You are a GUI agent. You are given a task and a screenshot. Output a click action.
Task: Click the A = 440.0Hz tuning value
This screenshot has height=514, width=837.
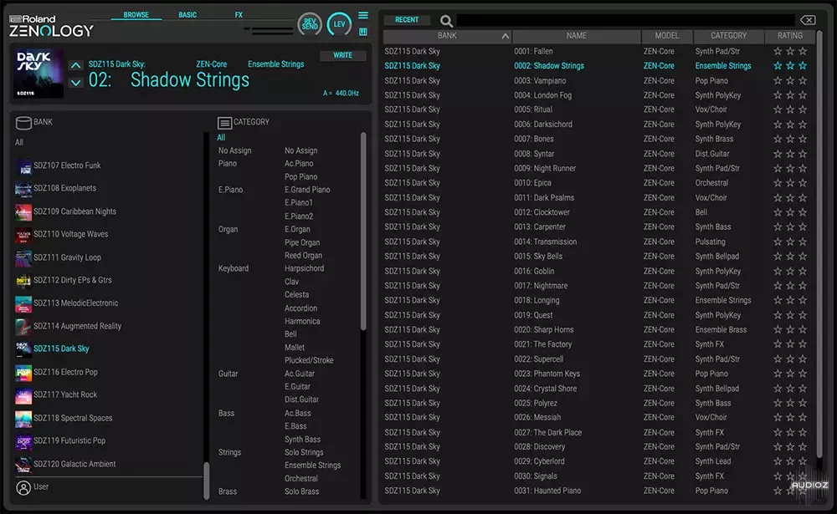pyautogui.click(x=341, y=94)
